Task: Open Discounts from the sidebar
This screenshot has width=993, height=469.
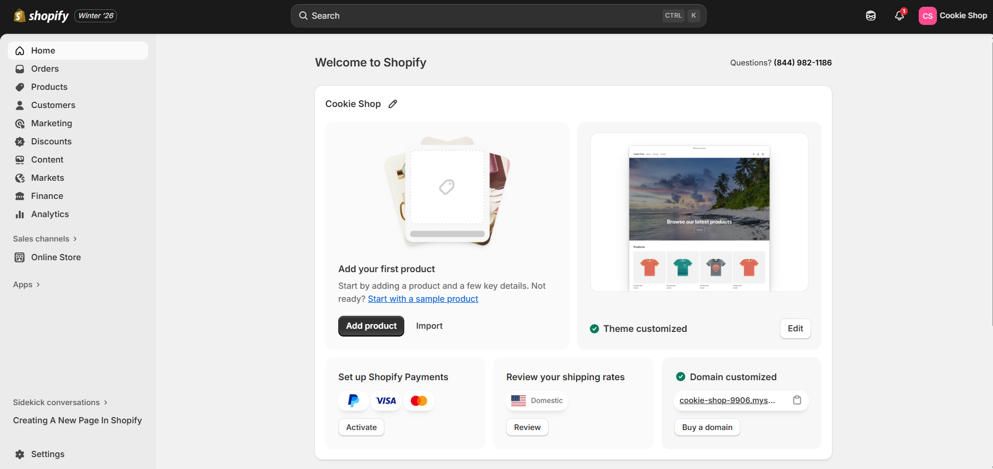Action: pyautogui.click(x=51, y=141)
